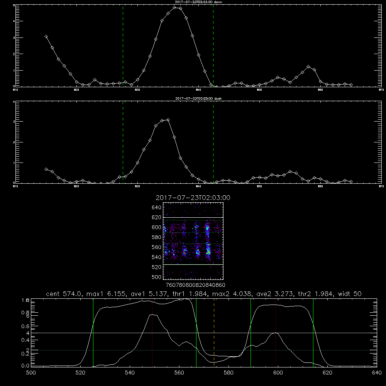Click the '500' label on the spectral image y-axis
Screen dimensions: 386x386
(x=156, y=277)
